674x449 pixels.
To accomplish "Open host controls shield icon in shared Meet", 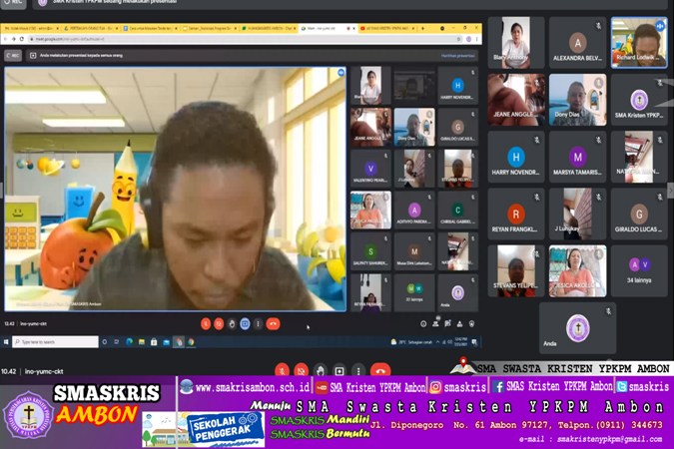I will (472, 324).
